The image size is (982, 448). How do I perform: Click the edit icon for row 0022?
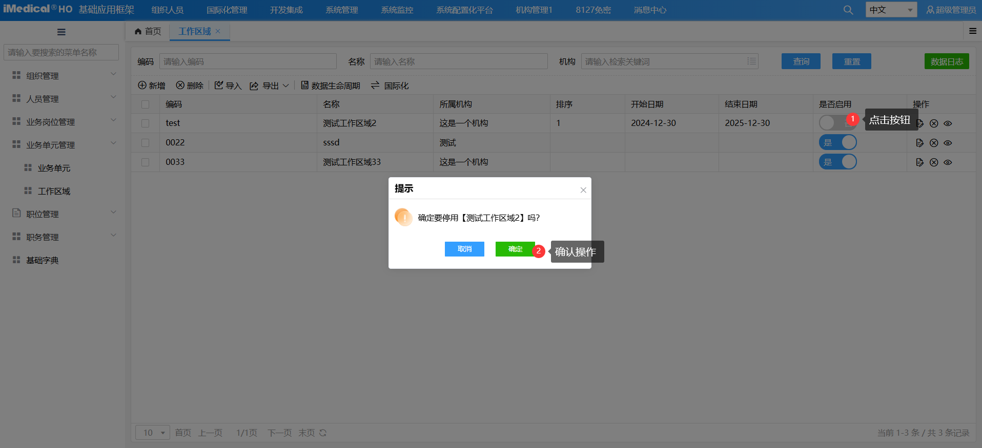pos(919,143)
